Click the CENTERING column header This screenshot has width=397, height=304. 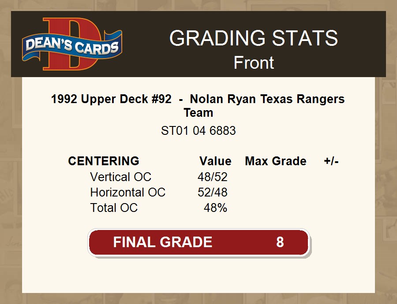pyautogui.click(x=104, y=161)
